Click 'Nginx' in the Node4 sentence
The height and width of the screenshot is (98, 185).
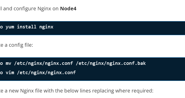[x=44, y=9]
